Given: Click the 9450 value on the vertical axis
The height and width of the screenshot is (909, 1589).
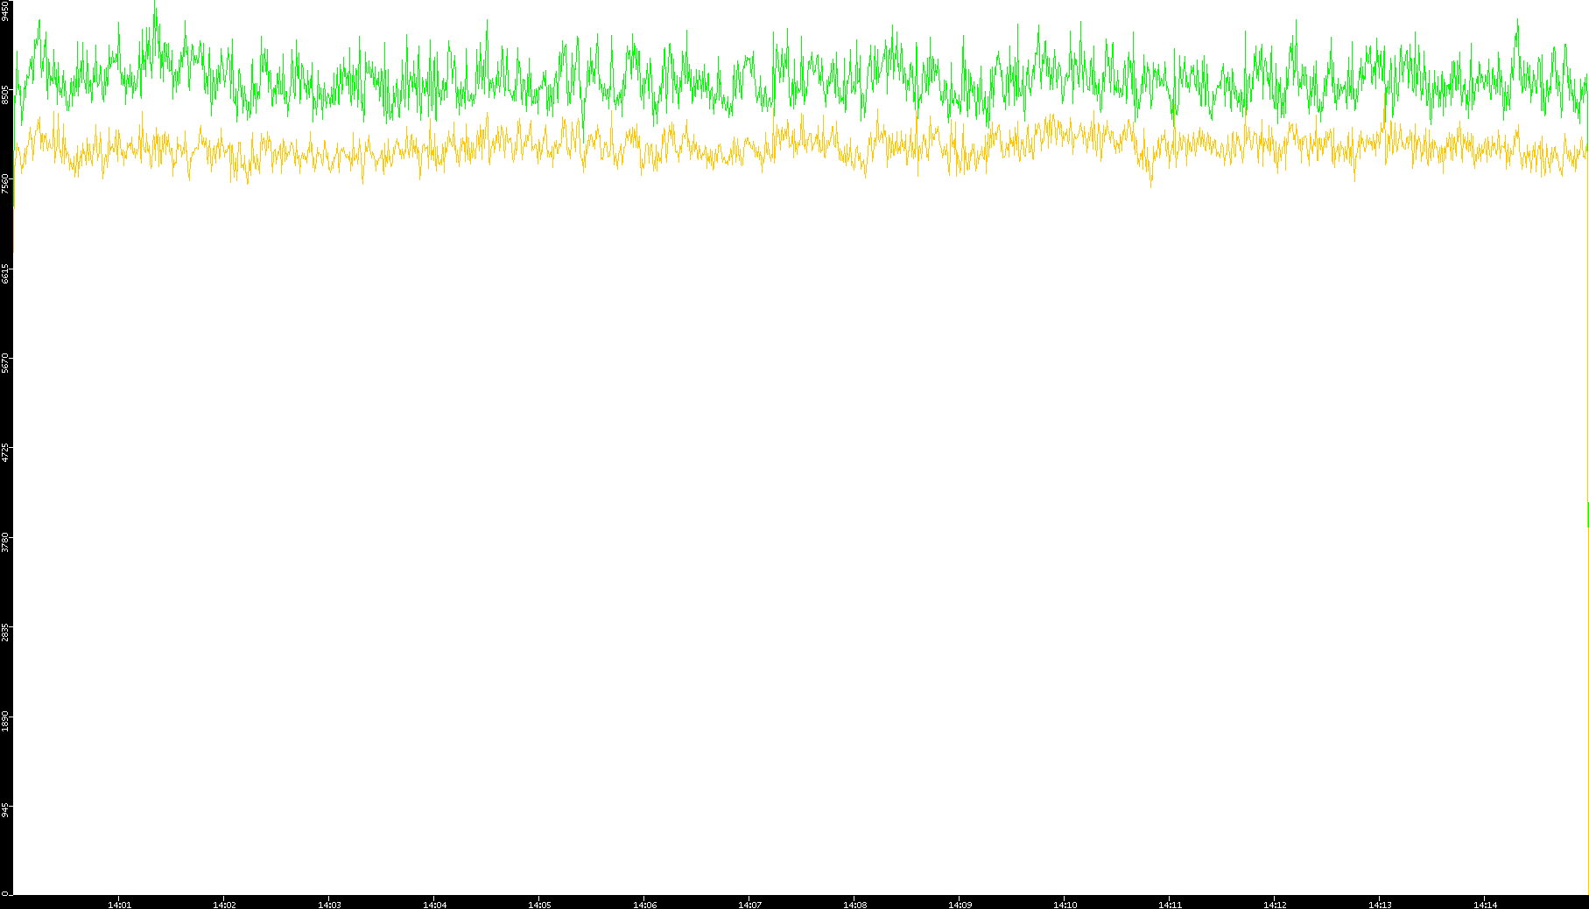Looking at the screenshot, I should [6, 10].
